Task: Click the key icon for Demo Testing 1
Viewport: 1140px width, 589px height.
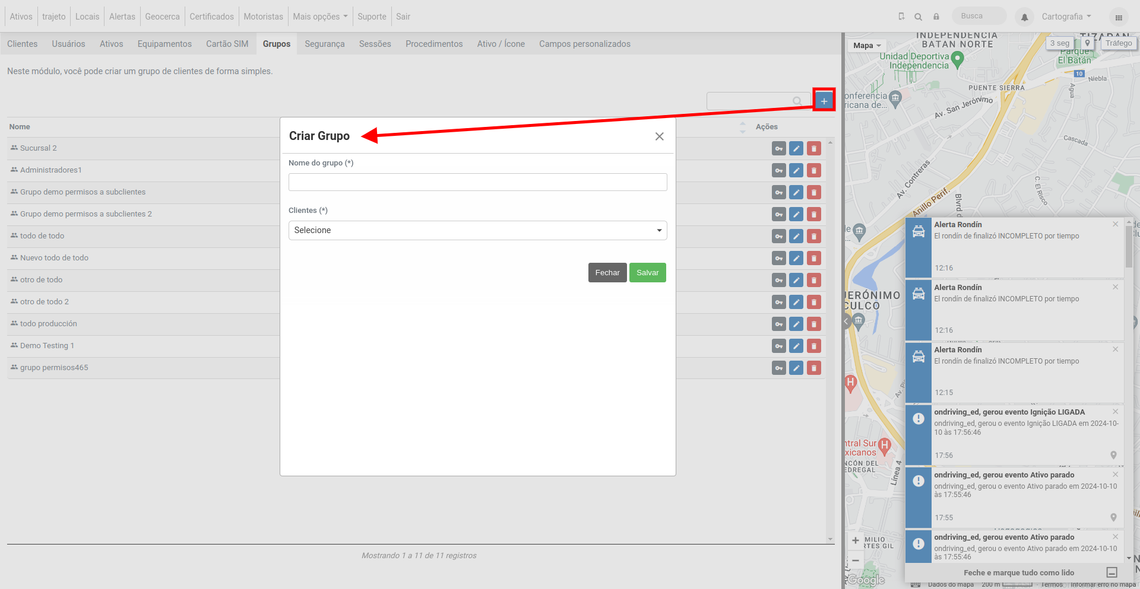Action: pos(778,346)
